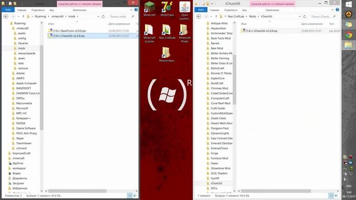Open the Главная tab in left window

click(22, 10)
